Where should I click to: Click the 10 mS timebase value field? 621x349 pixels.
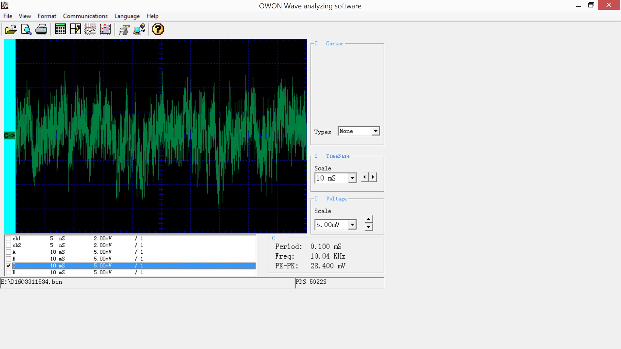point(332,178)
